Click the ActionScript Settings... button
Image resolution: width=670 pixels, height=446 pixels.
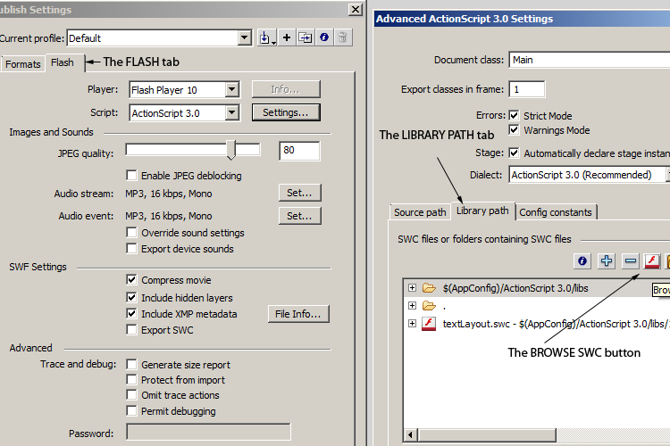pyautogui.click(x=286, y=112)
